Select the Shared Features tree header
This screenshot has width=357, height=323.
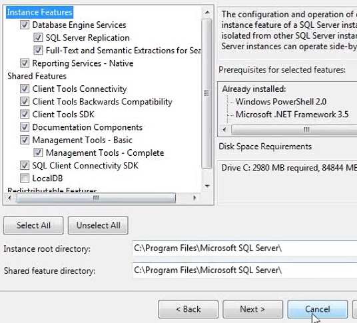click(37, 76)
